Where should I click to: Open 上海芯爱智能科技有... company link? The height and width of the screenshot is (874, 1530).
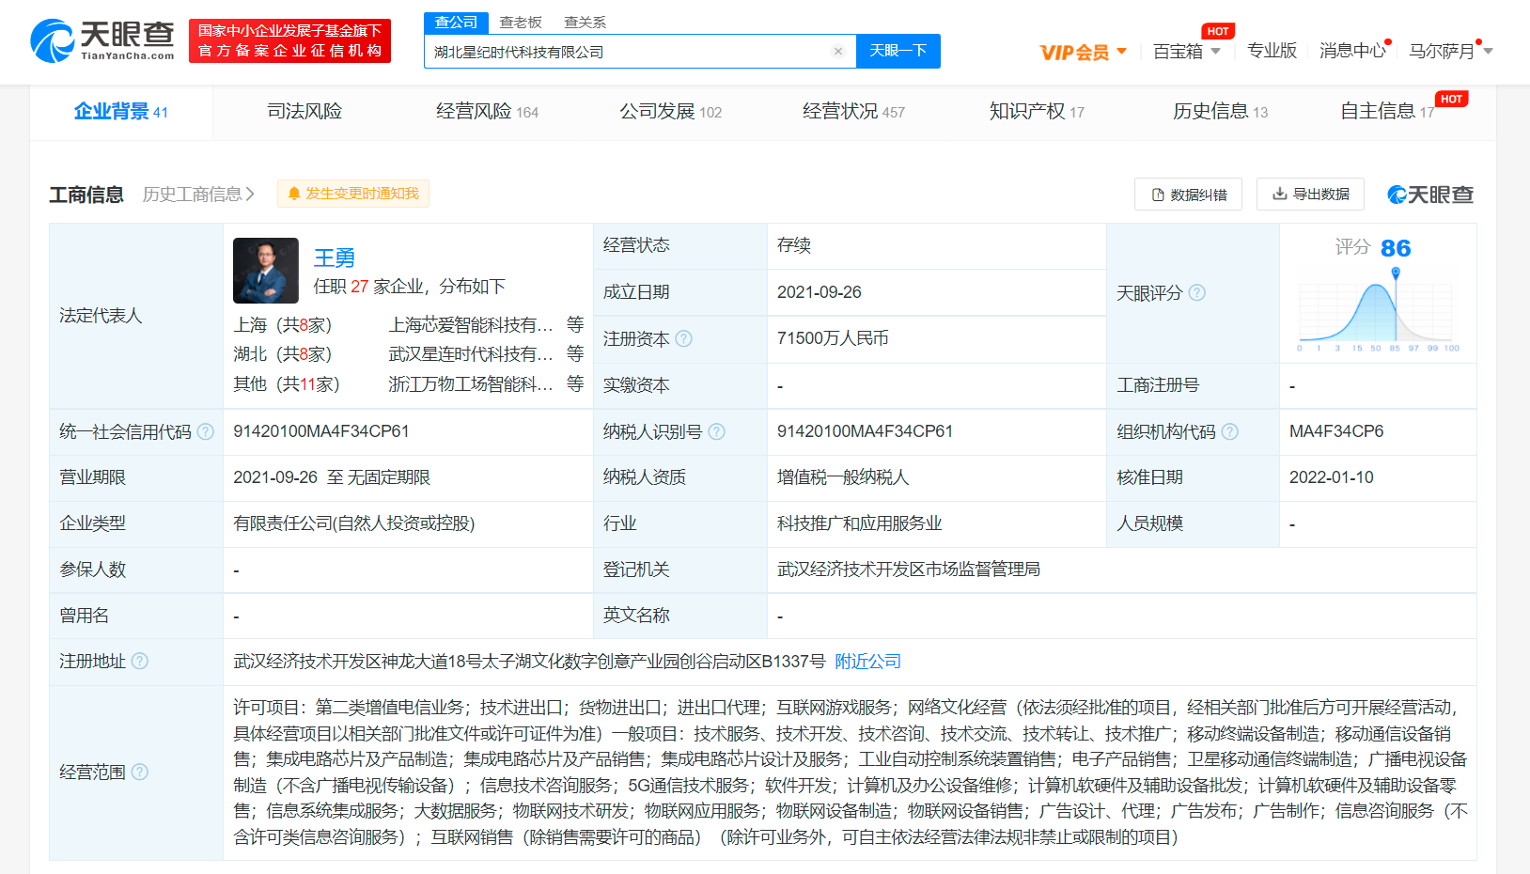(x=471, y=325)
